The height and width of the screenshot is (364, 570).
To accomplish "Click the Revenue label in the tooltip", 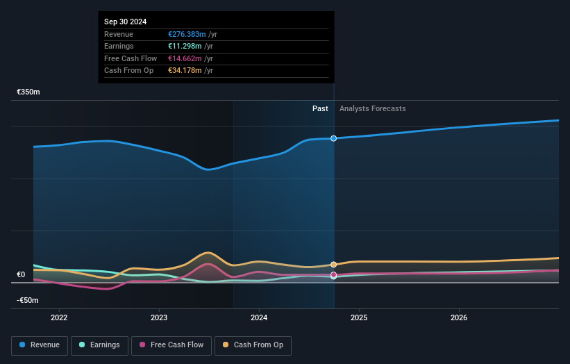I will pyautogui.click(x=119, y=34).
